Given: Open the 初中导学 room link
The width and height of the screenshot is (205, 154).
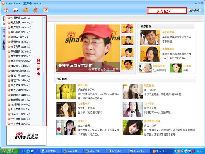Looking at the screenshot, I should (x=149, y=104).
